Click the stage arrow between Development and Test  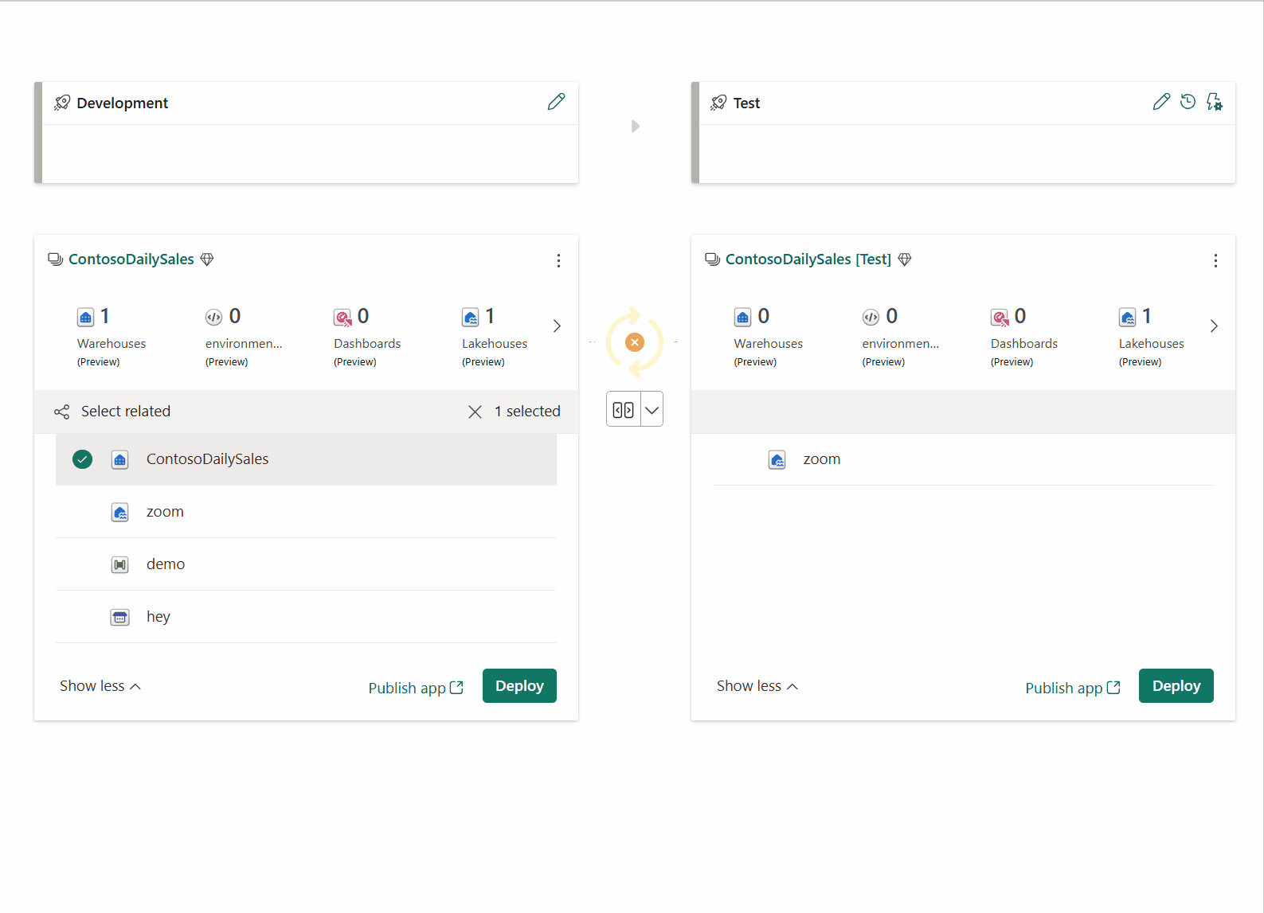635,126
